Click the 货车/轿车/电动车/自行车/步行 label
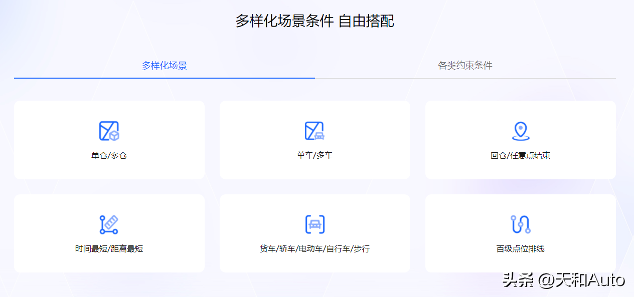The height and width of the screenshot is (297, 634). pos(315,248)
